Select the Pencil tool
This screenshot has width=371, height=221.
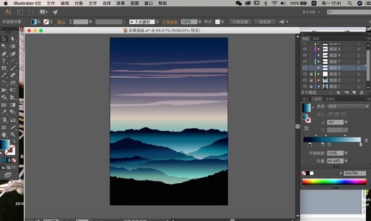4,75
